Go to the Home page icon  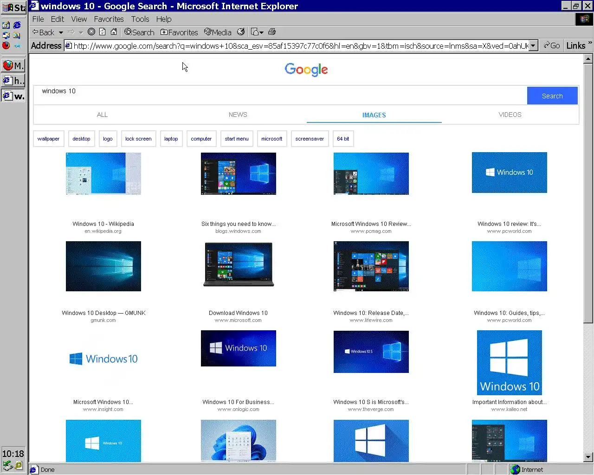pos(114,32)
